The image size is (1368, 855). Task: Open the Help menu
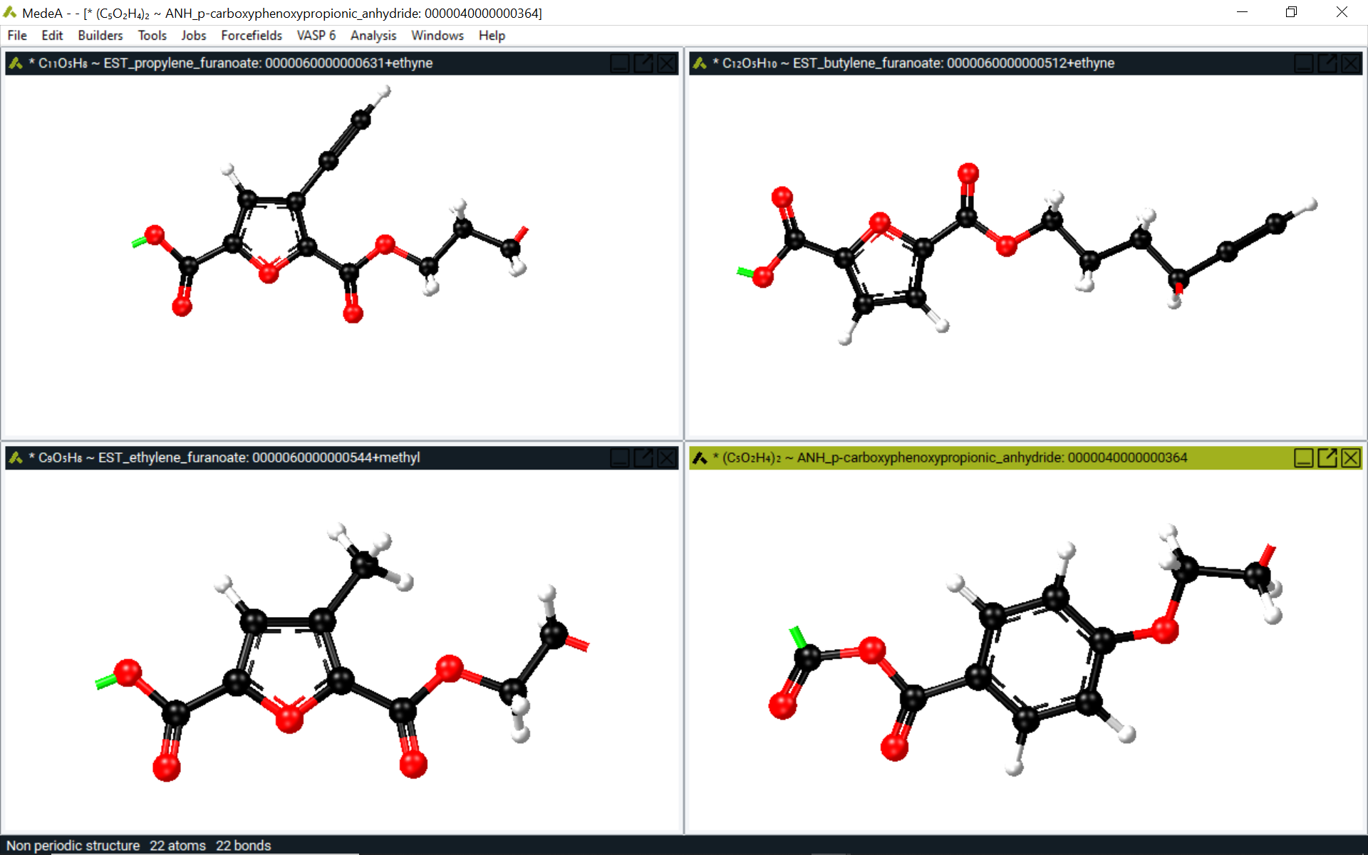click(x=491, y=36)
